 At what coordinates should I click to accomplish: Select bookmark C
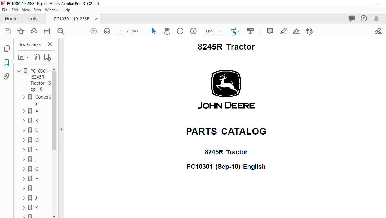(x=37, y=130)
